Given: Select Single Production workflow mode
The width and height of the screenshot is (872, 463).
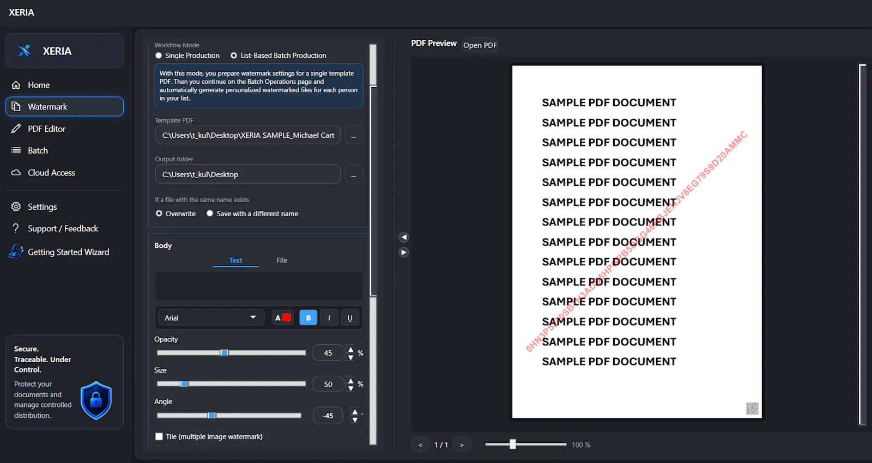Looking at the screenshot, I should click(x=187, y=56).
